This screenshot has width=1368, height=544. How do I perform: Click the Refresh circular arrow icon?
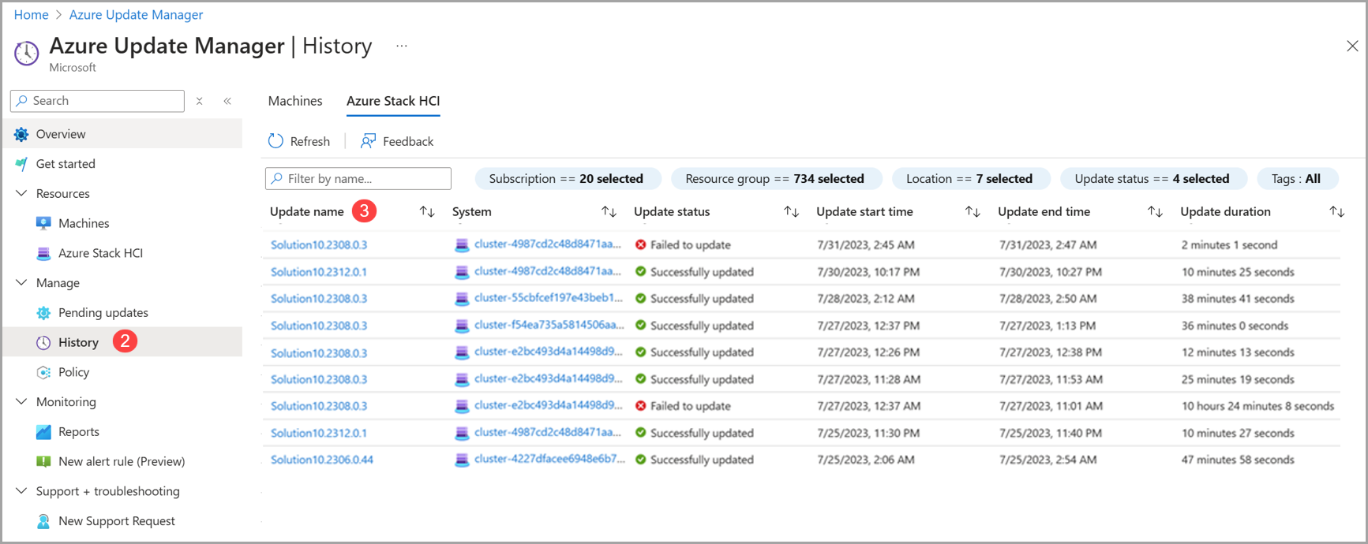click(x=275, y=141)
